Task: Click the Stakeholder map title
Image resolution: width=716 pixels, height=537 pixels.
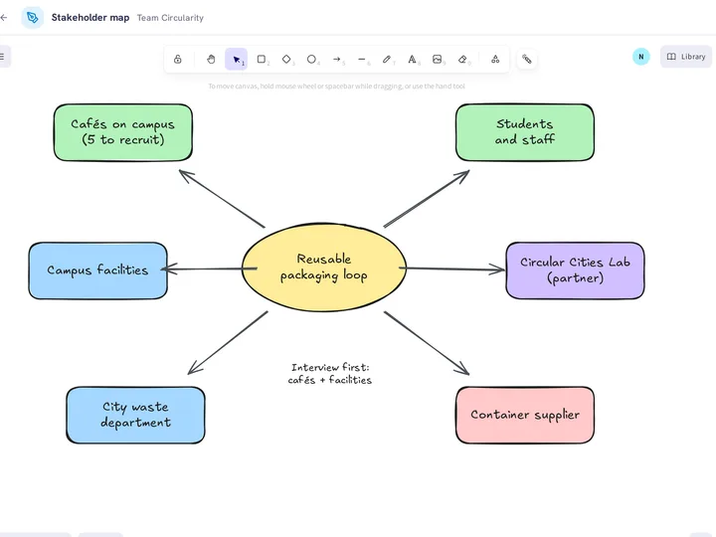Action: [x=90, y=17]
